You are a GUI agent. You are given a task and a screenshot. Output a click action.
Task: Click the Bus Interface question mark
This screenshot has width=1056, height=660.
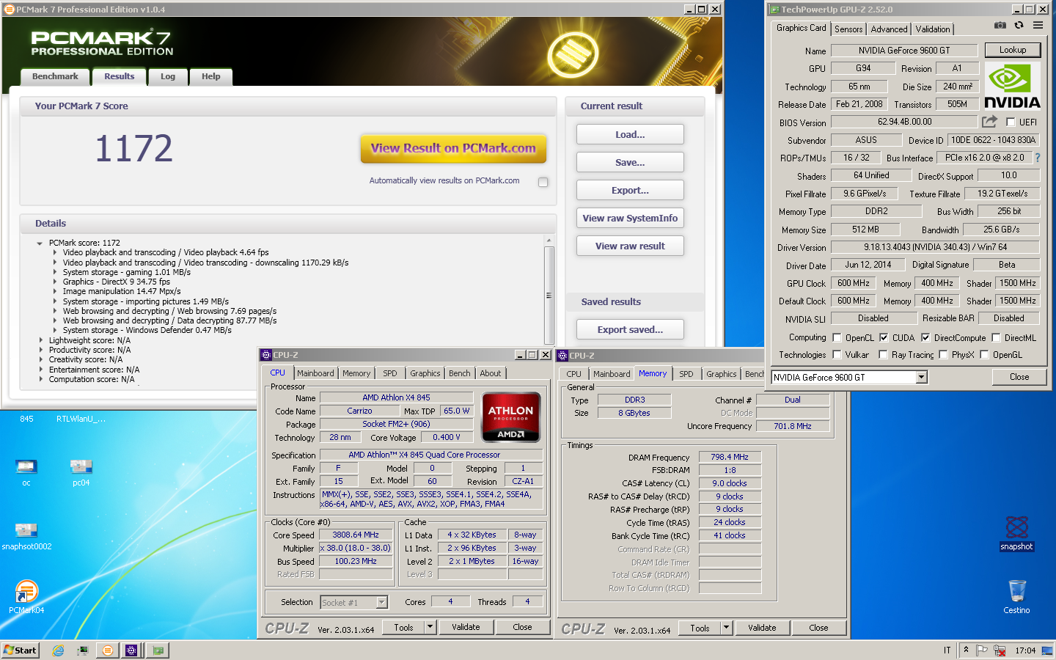pyautogui.click(x=1038, y=158)
